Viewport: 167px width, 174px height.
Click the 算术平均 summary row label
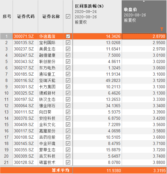[x=60, y=170]
